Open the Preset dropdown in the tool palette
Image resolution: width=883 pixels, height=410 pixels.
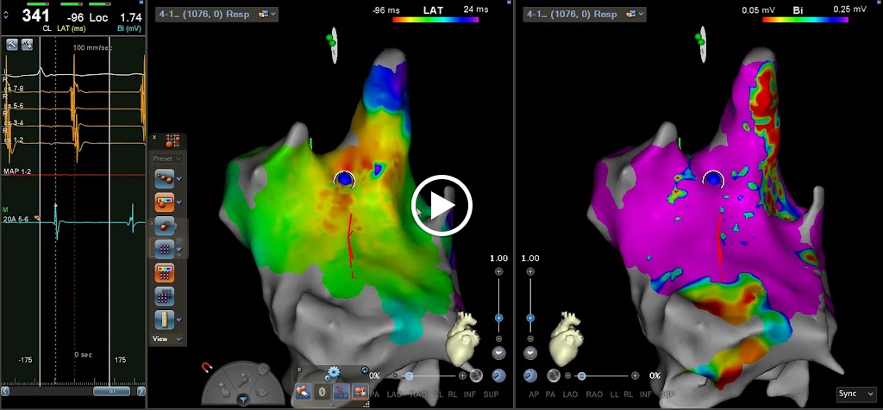click(168, 158)
